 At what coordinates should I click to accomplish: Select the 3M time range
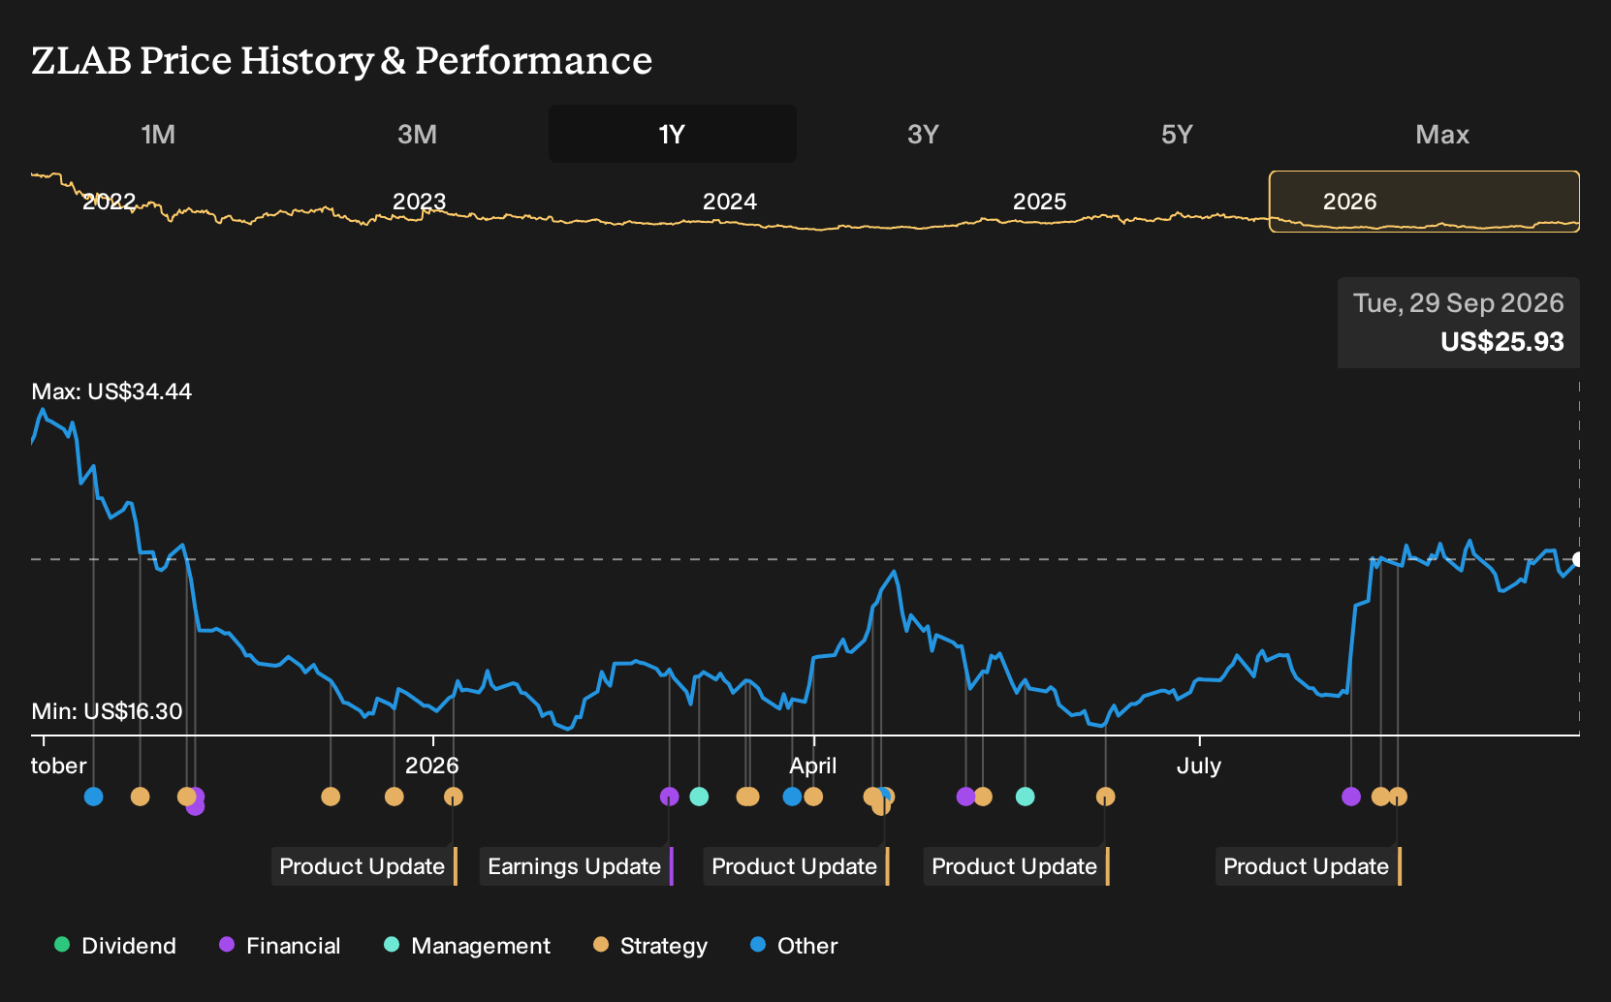(x=417, y=134)
